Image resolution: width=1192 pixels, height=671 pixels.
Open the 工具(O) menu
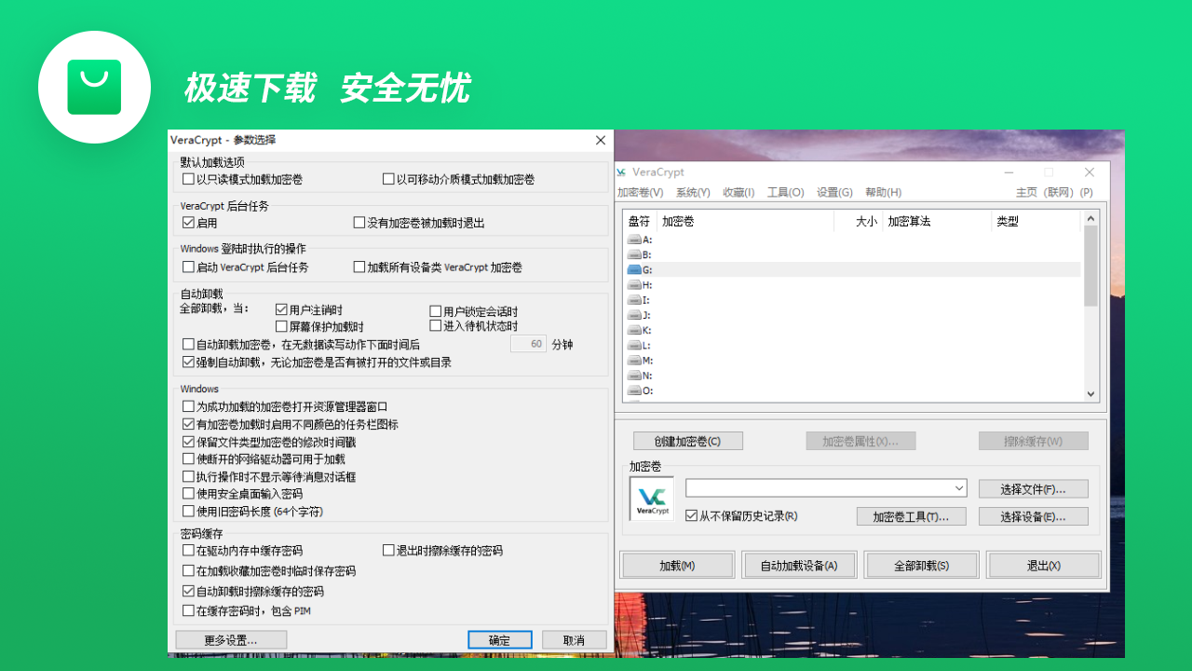pyautogui.click(x=785, y=192)
